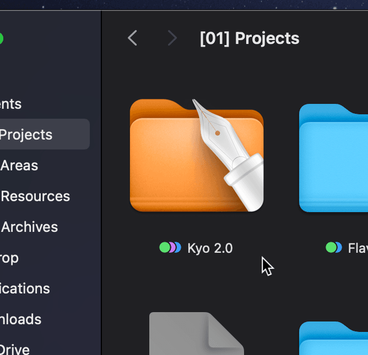
Task: Click the color tag dots beside Kyo 2.0
Action: point(170,248)
